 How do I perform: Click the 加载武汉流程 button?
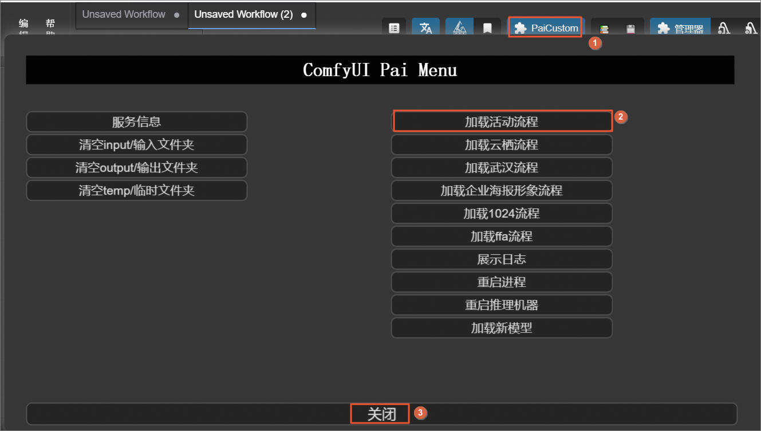pos(502,168)
